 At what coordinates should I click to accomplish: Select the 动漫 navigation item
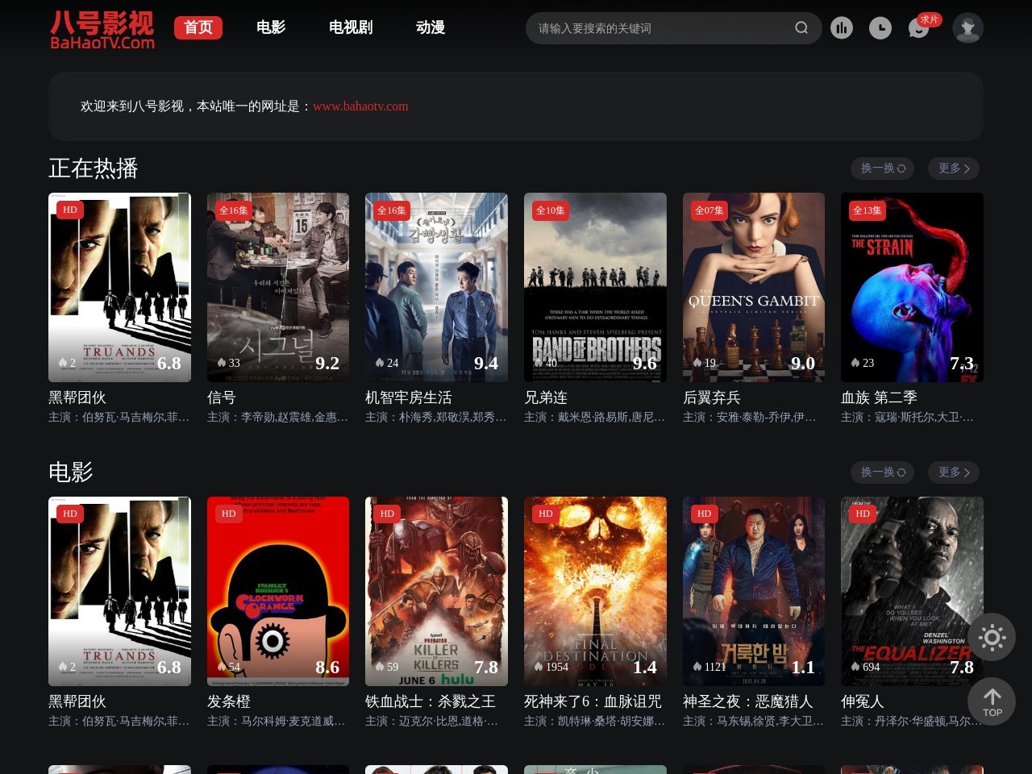coord(431,27)
